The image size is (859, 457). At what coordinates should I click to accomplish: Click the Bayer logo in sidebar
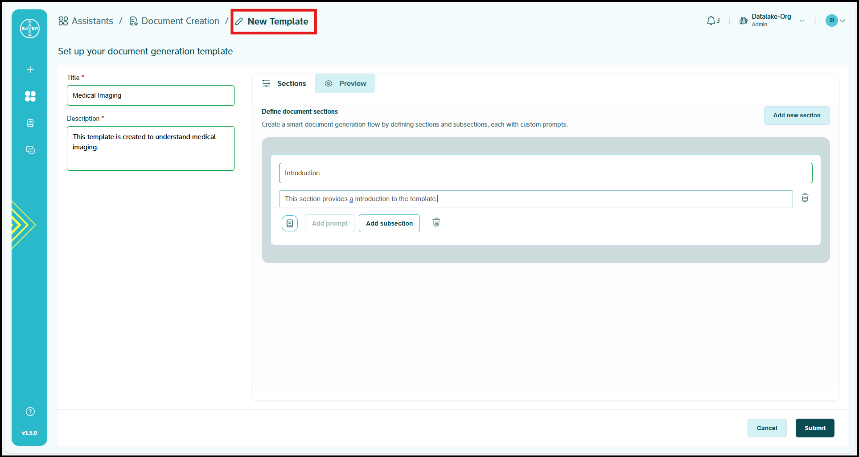coord(30,29)
